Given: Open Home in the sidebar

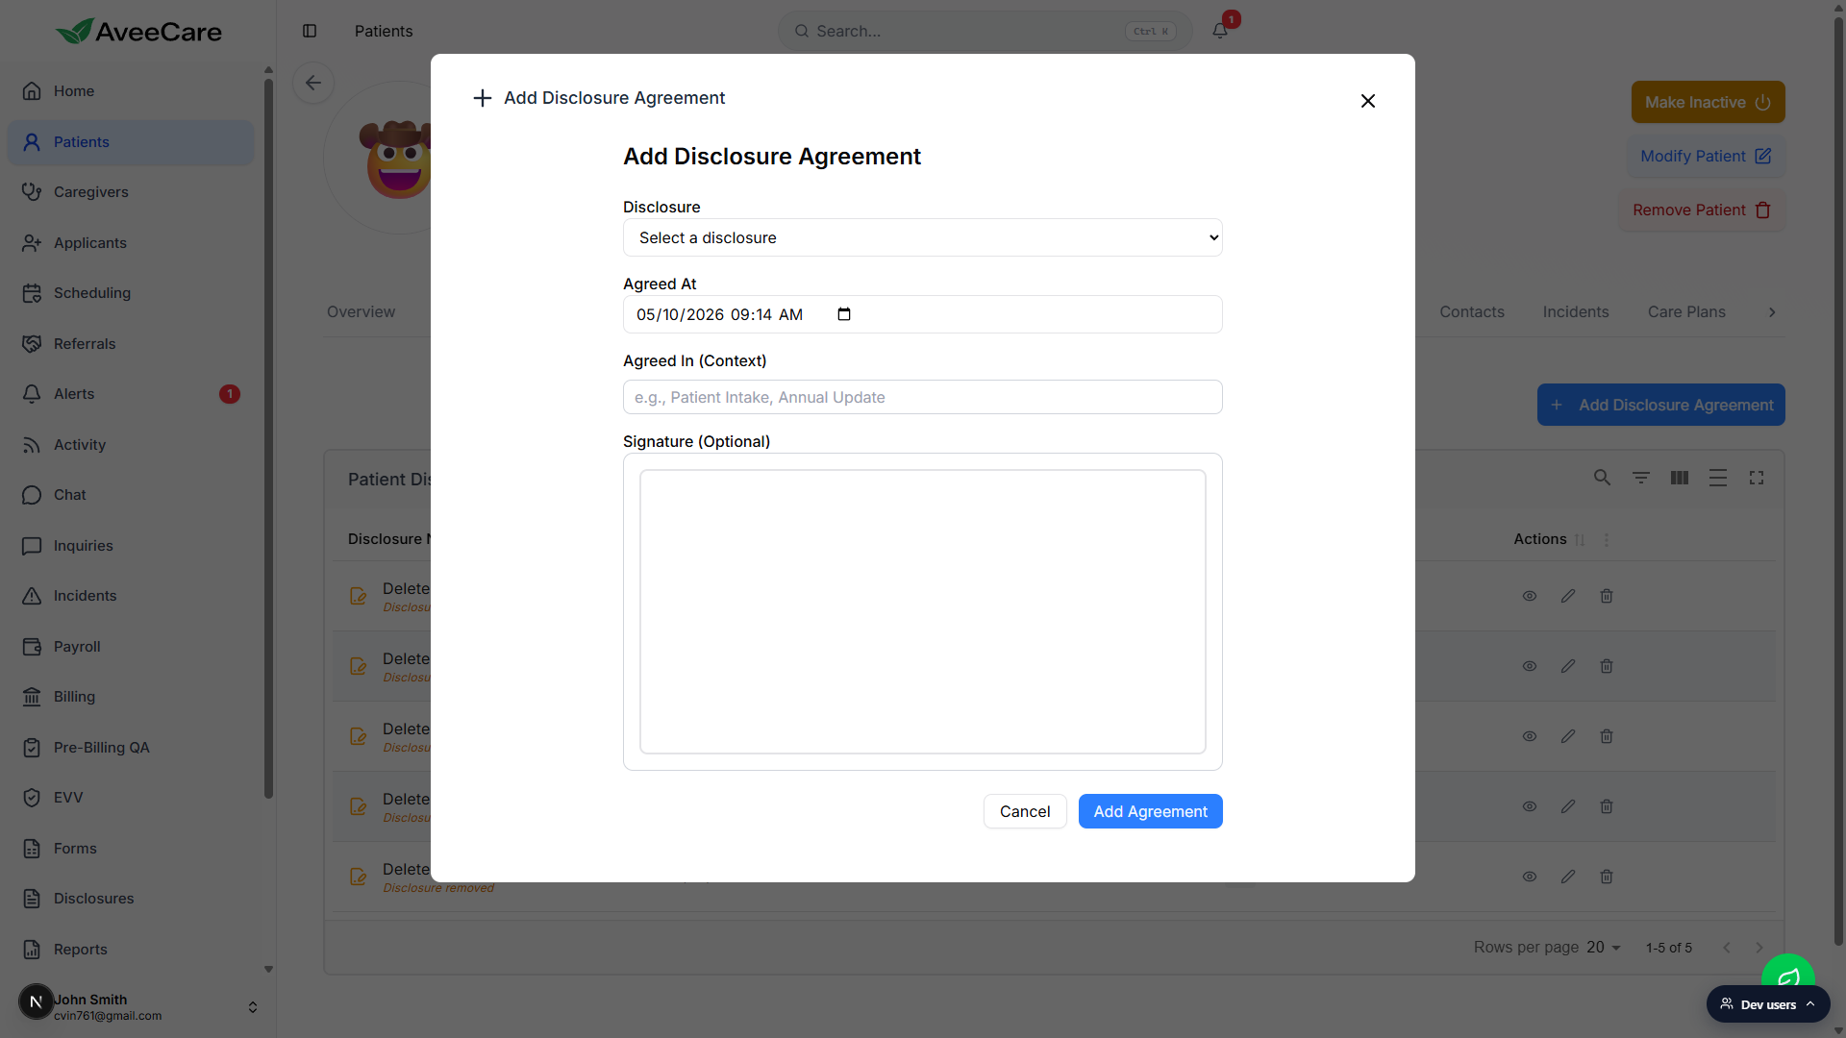Looking at the screenshot, I should click(131, 91).
